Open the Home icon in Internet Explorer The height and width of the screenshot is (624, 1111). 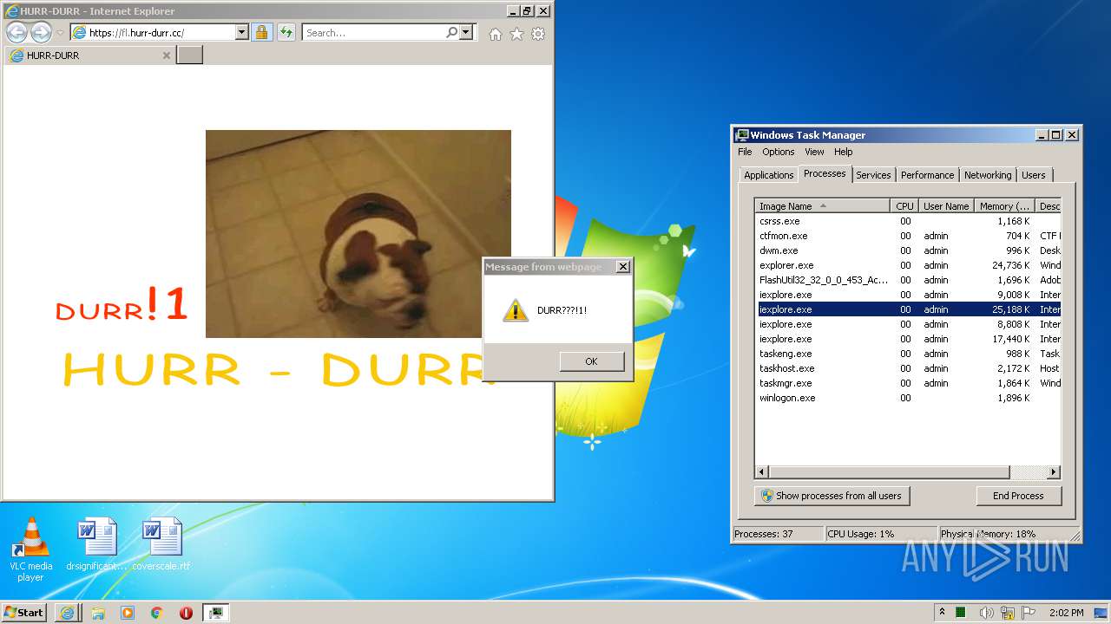click(495, 34)
